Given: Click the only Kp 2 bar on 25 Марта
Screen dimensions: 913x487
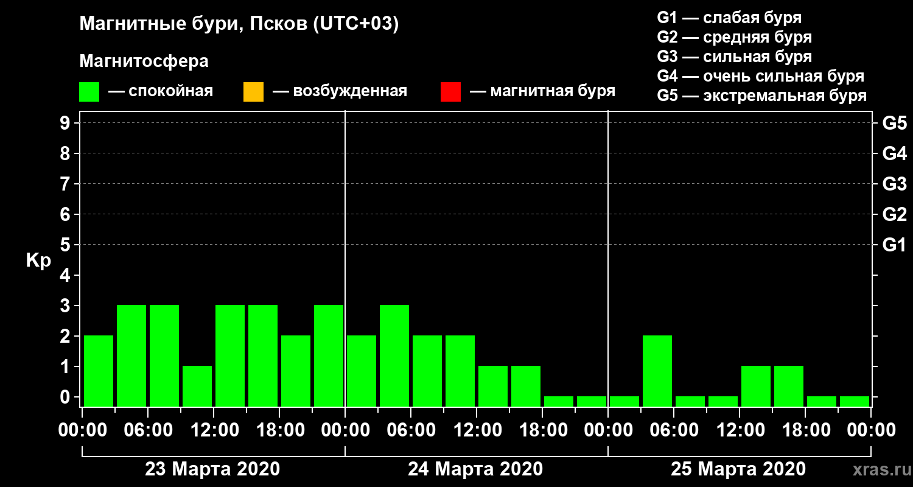Looking at the screenshot, I should (x=657, y=371).
